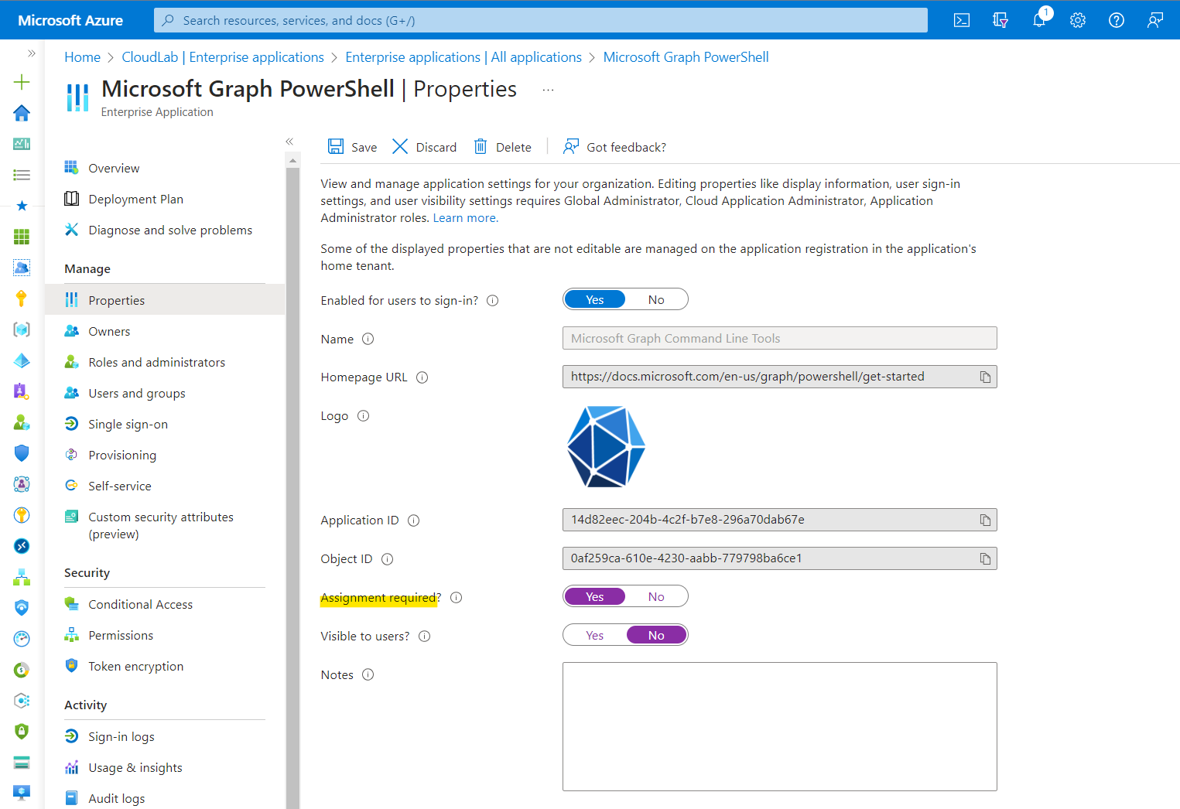
Task: Open the blue diamond Azure Active Directory icon
Action: click(22, 360)
